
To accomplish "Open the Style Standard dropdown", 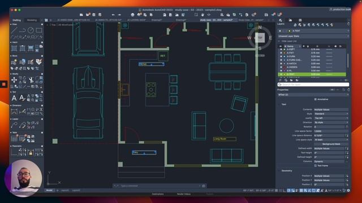I will coord(331,114).
